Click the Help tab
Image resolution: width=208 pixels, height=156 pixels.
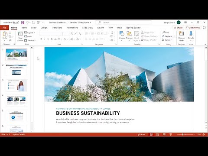pos(120,28)
